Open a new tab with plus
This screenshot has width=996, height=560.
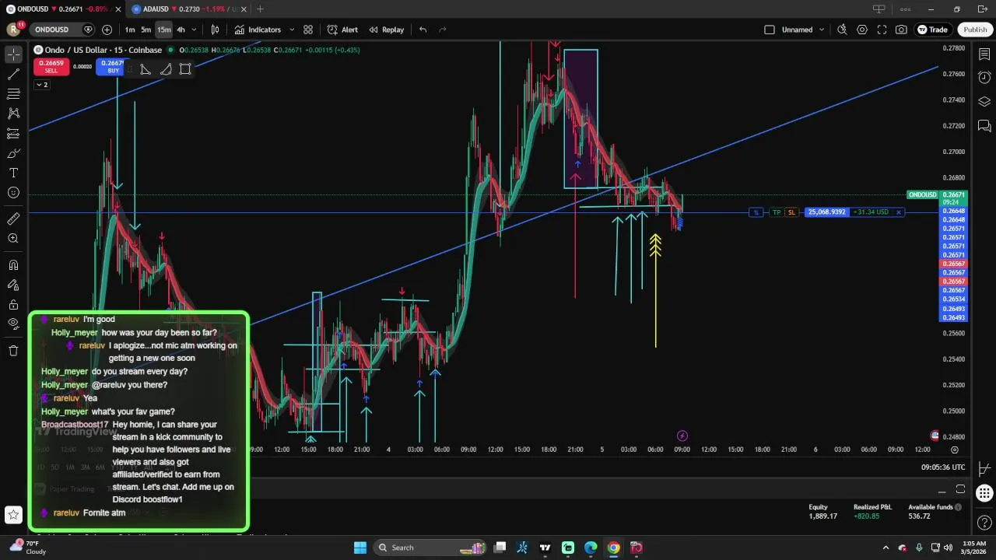pos(260,9)
